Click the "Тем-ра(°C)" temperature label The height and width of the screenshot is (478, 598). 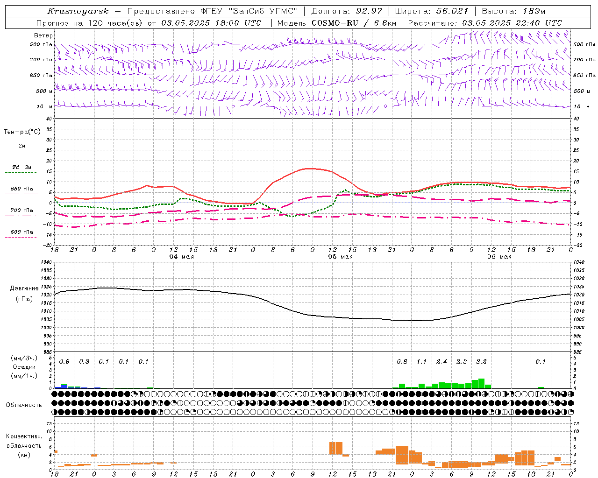click(x=22, y=132)
